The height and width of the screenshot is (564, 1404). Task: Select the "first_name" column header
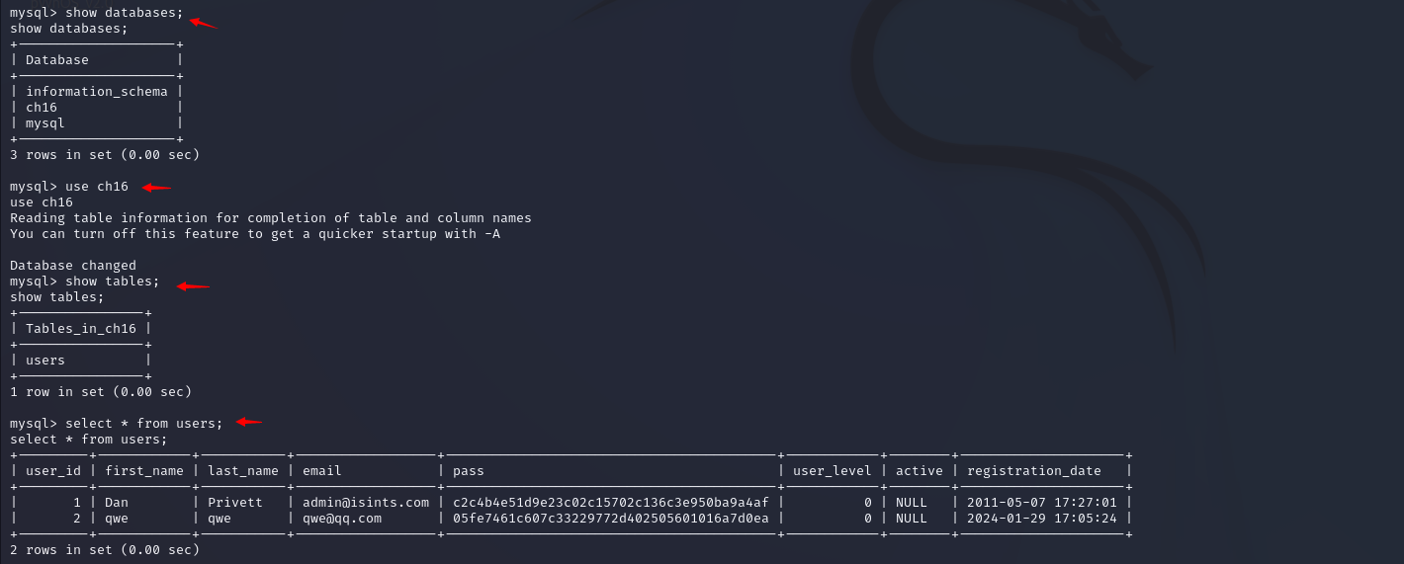pyautogui.click(x=144, y=470)
